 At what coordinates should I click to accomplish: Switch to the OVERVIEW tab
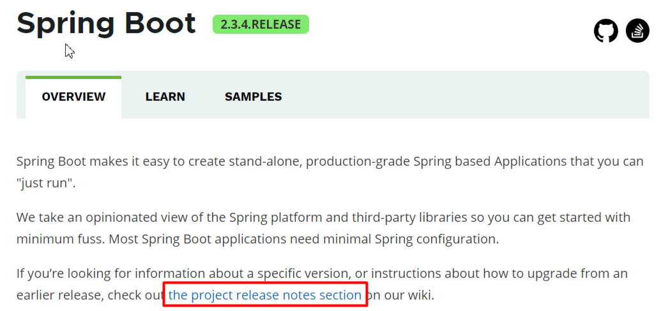point(73,97)
